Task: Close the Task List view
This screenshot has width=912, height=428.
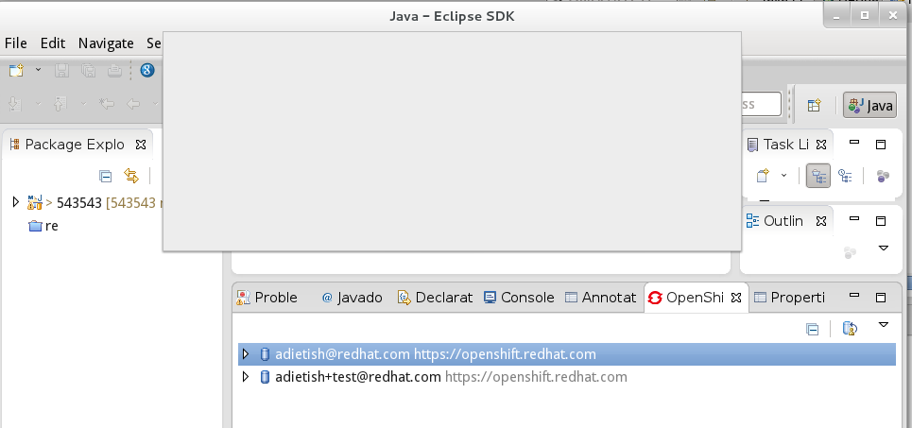Action: pyautogui.click(x=820, y=145)
